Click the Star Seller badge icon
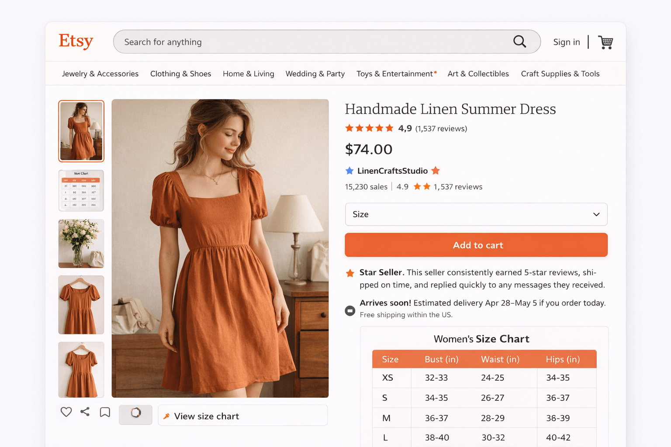671x447 pixels. pyautogui.click(x=350, y=273)
